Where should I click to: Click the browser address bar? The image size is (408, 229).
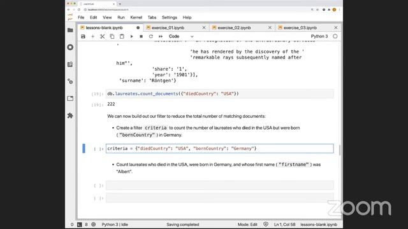coord(196,10)
